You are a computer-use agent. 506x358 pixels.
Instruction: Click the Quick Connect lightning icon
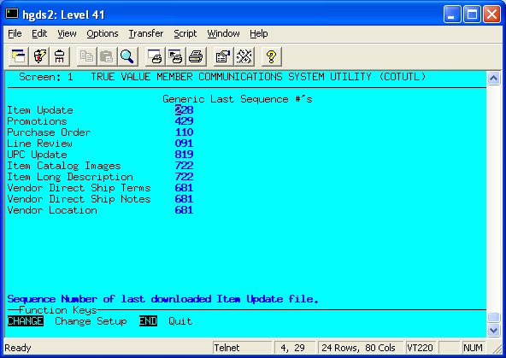[x=39, y=56]
